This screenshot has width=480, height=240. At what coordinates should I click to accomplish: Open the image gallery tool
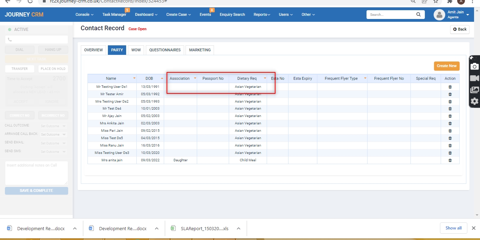point(475,90)
